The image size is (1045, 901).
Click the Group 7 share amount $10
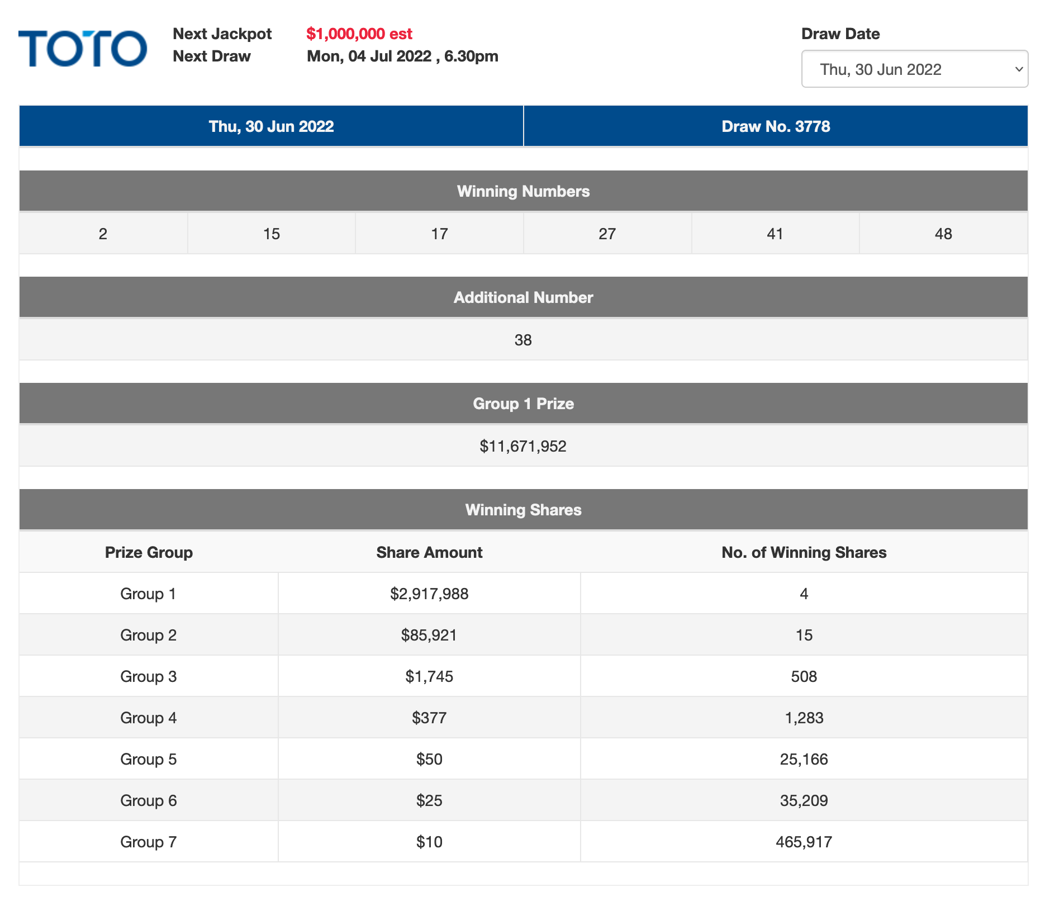(428, 841)
